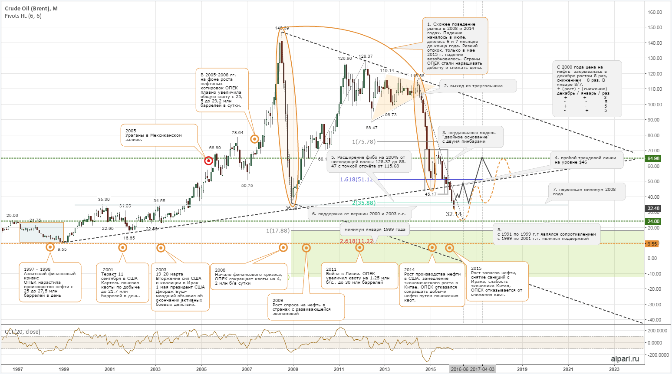This screenshot has width=672, height=374.
Task: Click the pivot high label 128.37
Action: [366, 56]
